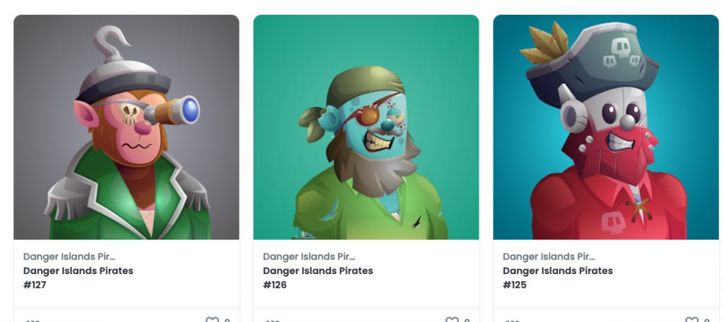Click the like count beside #126's heart
723x322 pixels.
pos(467,320)
